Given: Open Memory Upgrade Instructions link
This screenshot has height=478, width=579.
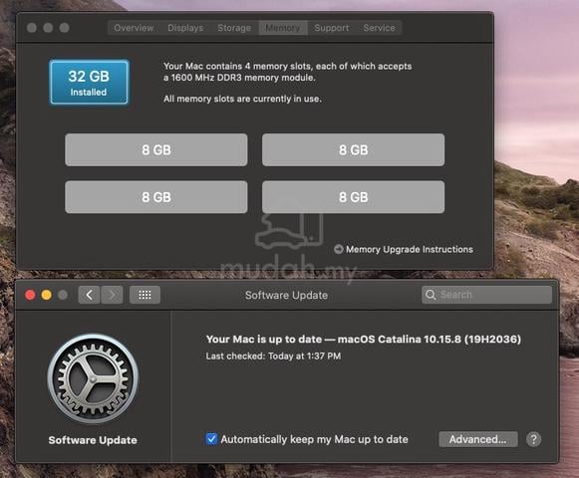Looking at the screenshot, I should [x=410, y=250].
